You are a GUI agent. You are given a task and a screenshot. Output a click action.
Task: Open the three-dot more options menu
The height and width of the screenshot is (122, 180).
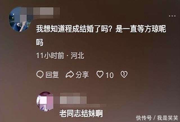point(172,16)
